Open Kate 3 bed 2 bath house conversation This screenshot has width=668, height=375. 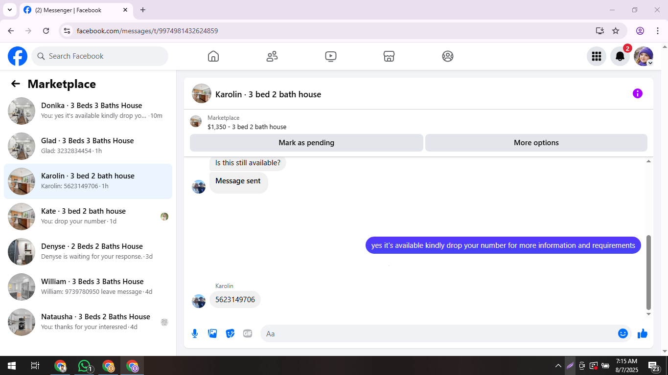tap(88, 217)
